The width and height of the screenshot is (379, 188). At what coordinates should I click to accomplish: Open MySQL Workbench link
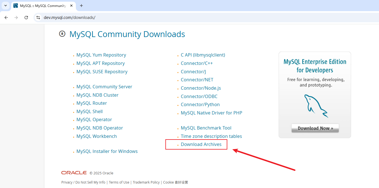[97, 136]
